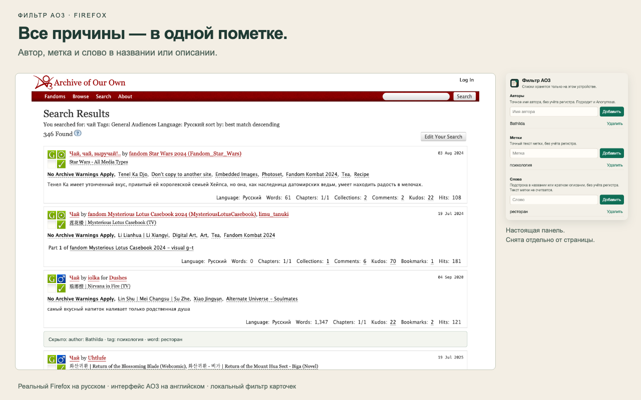The image size is (641, 400).
Task: Focus the Метка input field
Action: pyautogui.click(x=554, y=153)
